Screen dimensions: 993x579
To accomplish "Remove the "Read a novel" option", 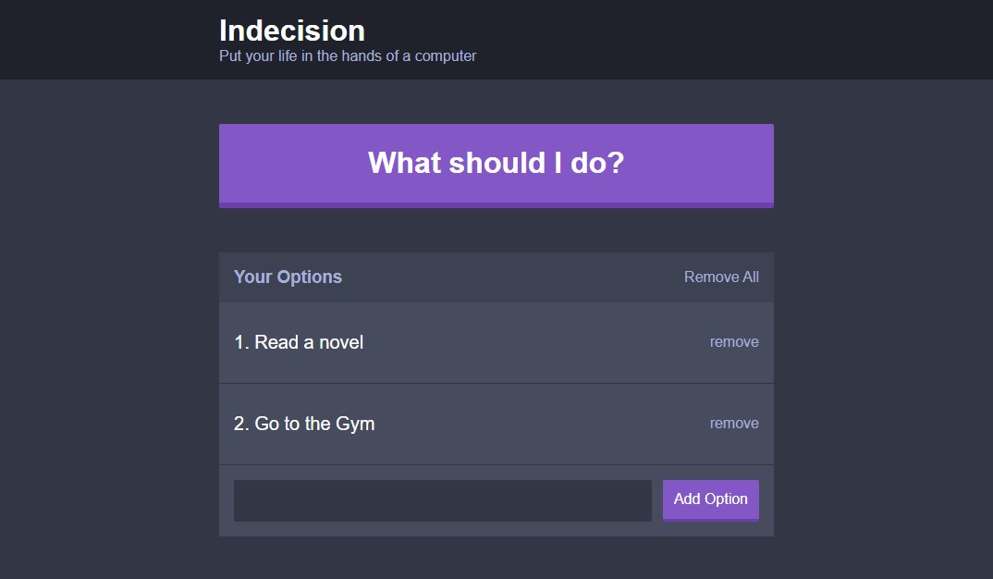I will pyautogui.click(x=734, y=342).
